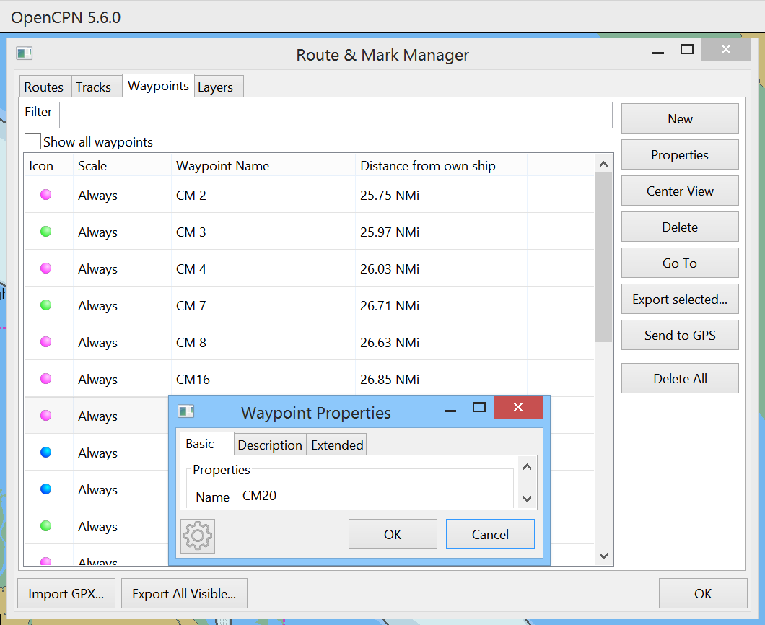Open the Description tab in Waypoint Properties
765x625 pixels.
point(270,445)
